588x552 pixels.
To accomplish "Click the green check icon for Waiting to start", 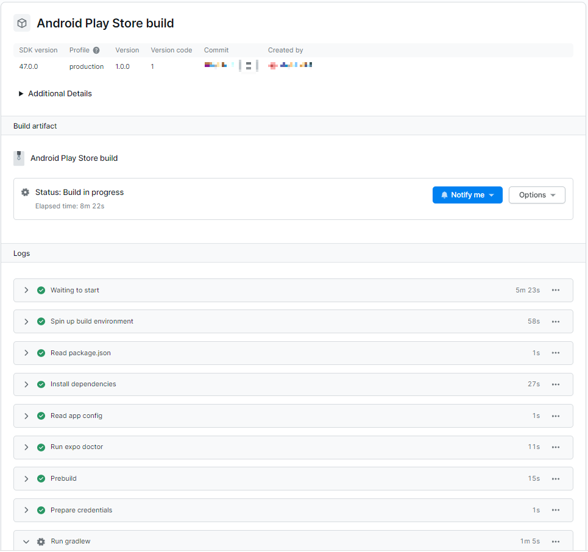I will point(41,290).
